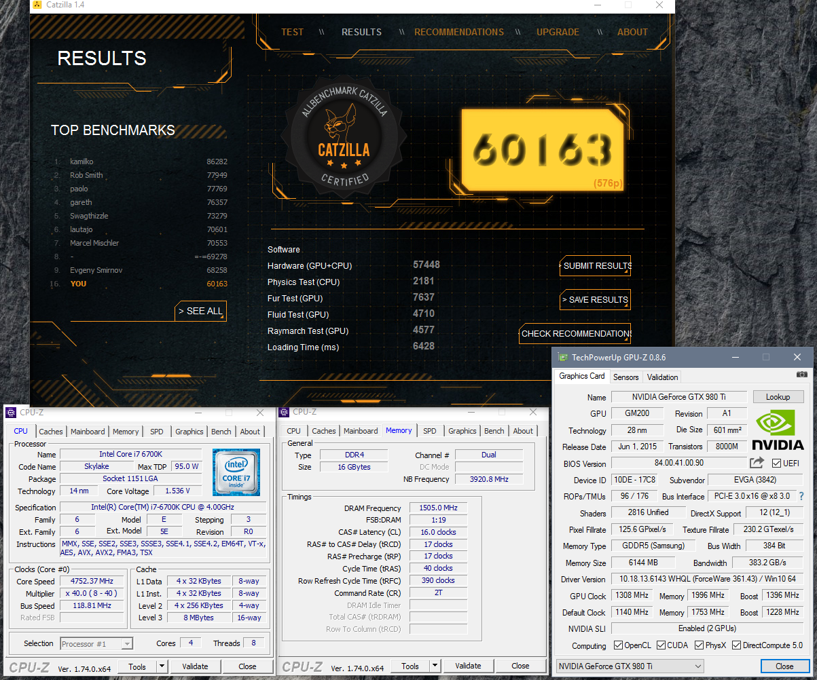Click the 60163 score display
817x680 pixels.
point(542,149)
